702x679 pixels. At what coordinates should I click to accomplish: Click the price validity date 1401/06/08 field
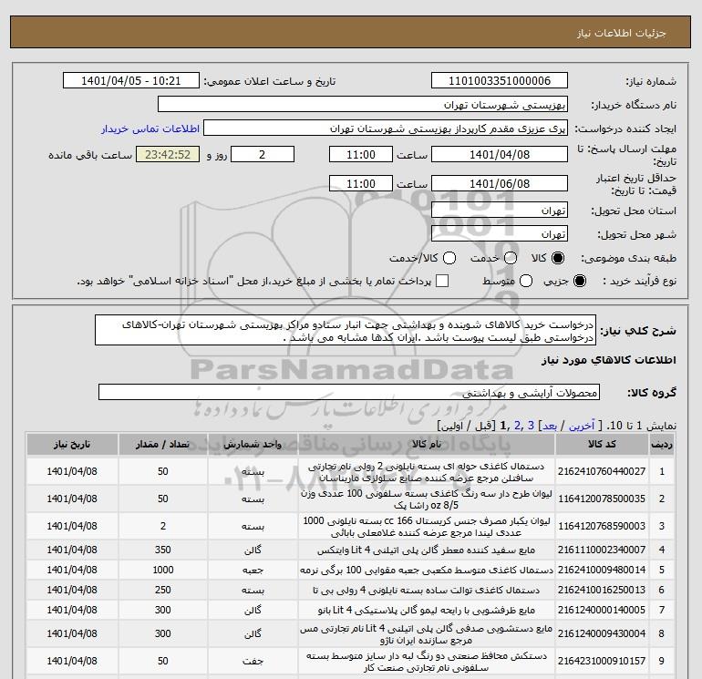pyautogui.click(x=500, y=183)
